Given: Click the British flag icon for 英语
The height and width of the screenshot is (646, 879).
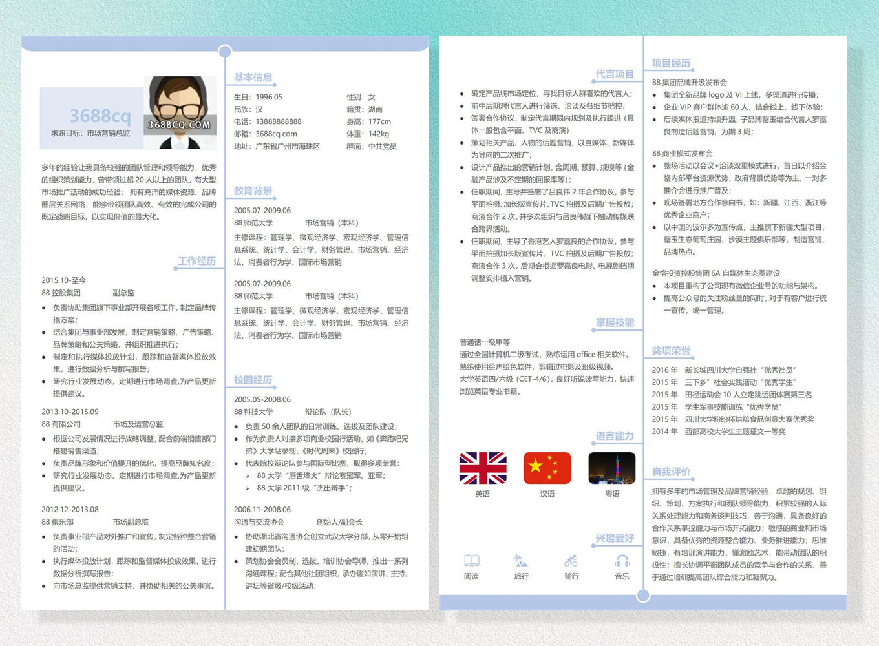Looking at the screenshot, I should pyautogui.click(x=482, y=468).
